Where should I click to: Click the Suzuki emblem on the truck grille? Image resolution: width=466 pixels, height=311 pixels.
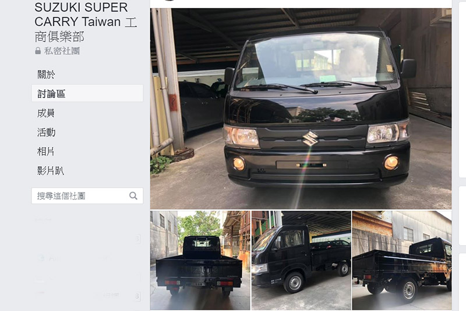[310, 138]
